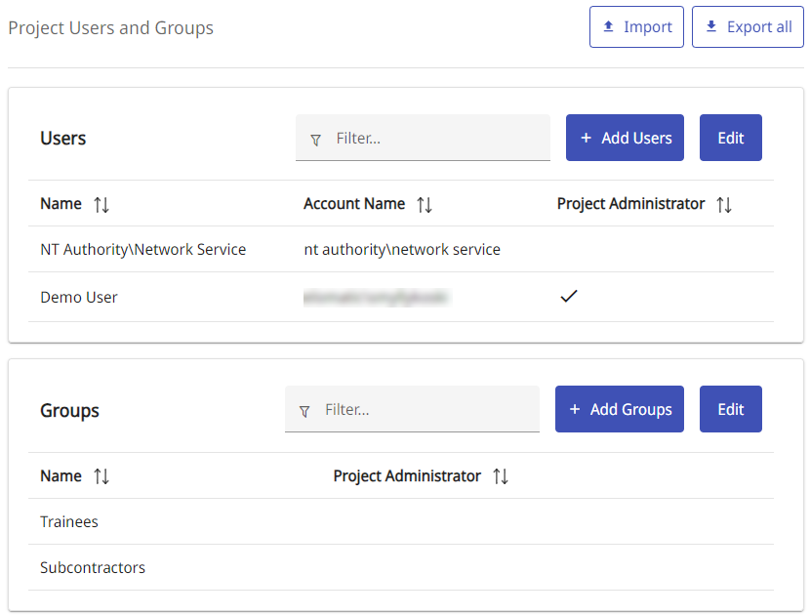Click sort arrows next to Users Project Administrator

723,204
